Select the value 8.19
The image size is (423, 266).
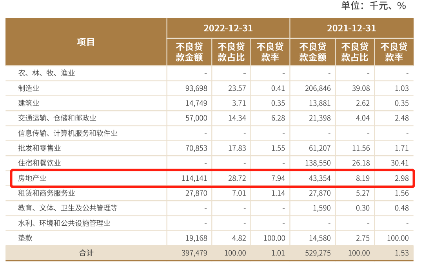point(363,178)
